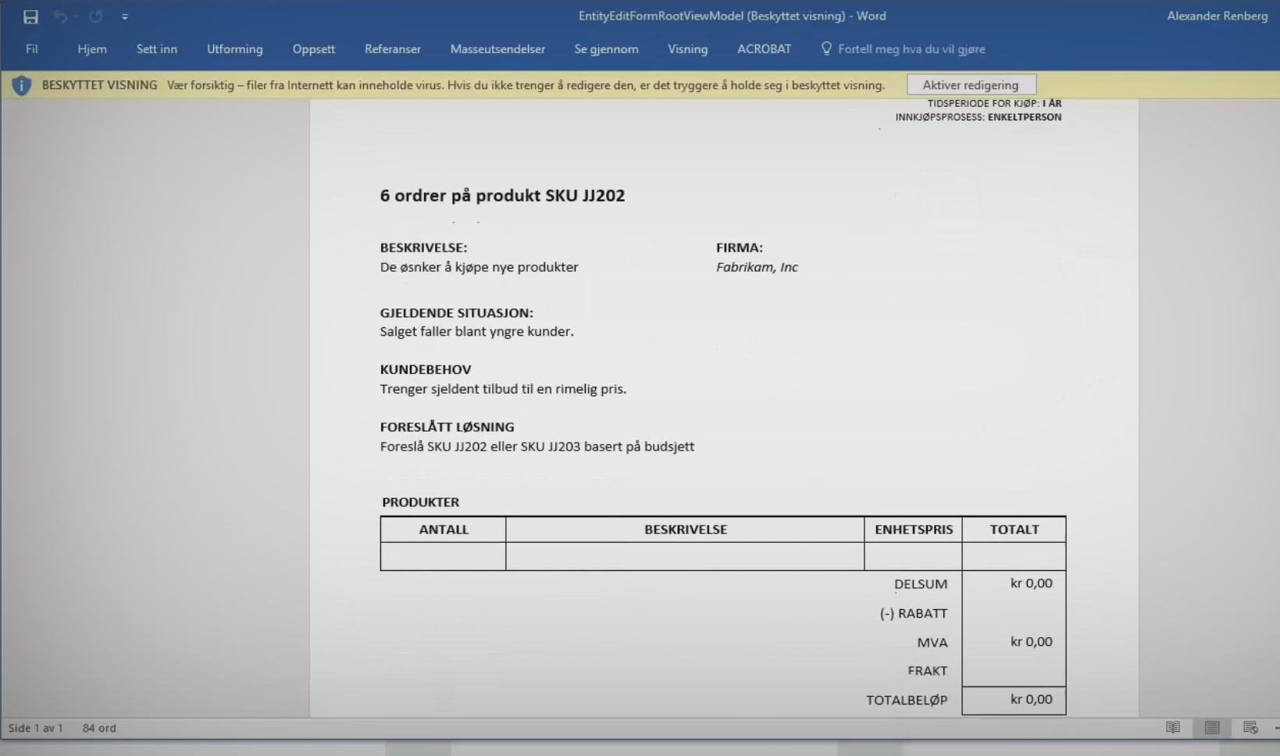The height and width of the screenshot is (756, 1280).
Task: Switch to Web Layout view icon
Action: pyautogui.click(x=1250, y=728)
